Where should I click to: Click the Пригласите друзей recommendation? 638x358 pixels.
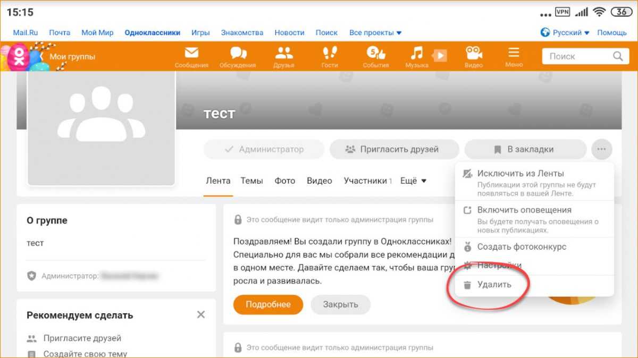82,338
